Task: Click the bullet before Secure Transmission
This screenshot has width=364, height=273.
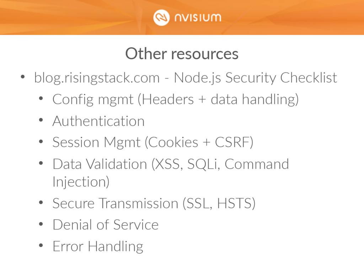Action: (41, 202)
